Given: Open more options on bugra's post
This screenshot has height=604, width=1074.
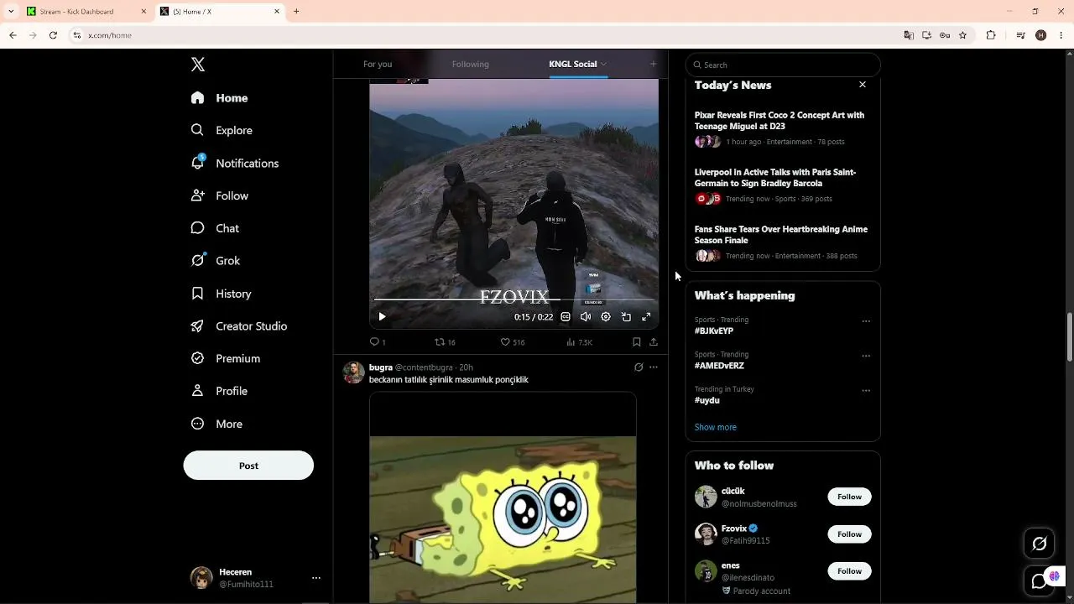Looking at the screenshot, I should click(x=654, y=367).
